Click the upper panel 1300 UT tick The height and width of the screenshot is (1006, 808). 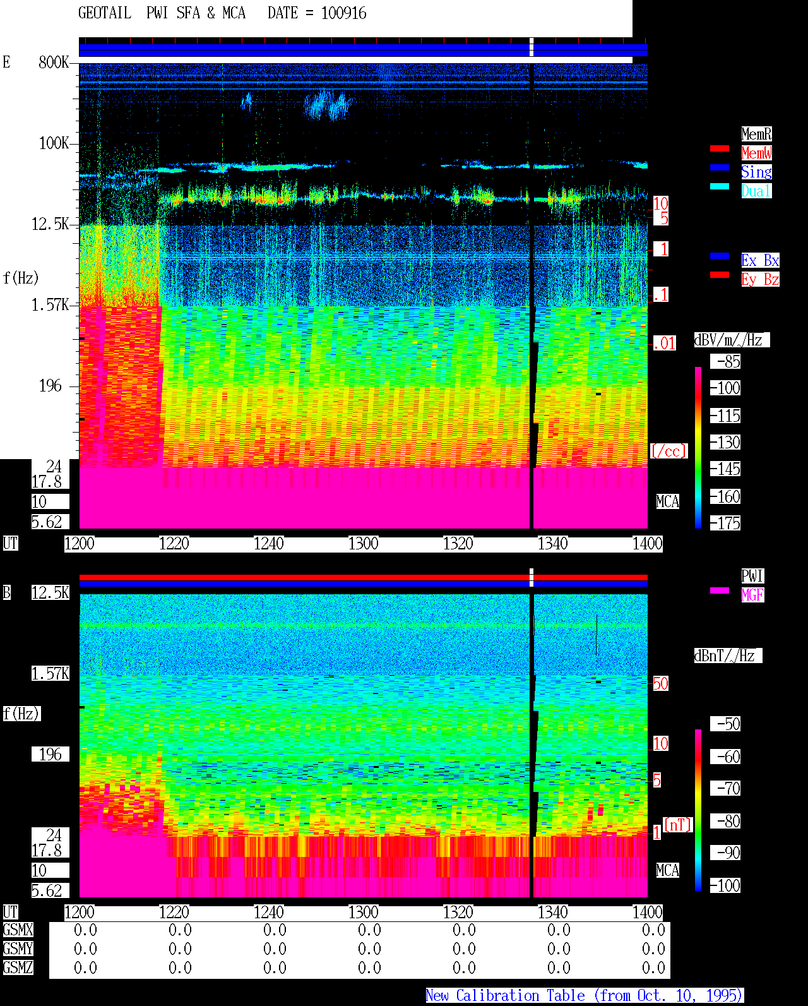(364, 543)
